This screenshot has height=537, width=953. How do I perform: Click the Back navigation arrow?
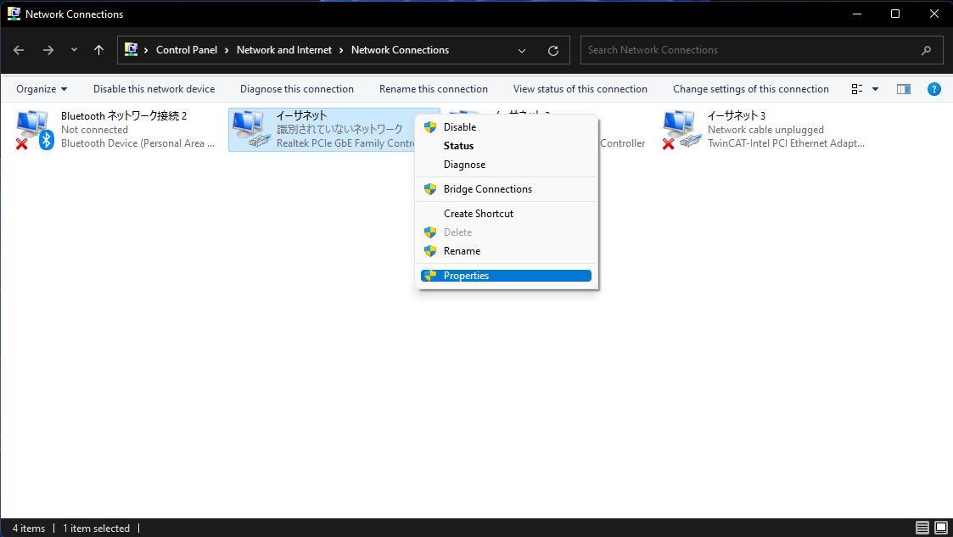point(19,50)
